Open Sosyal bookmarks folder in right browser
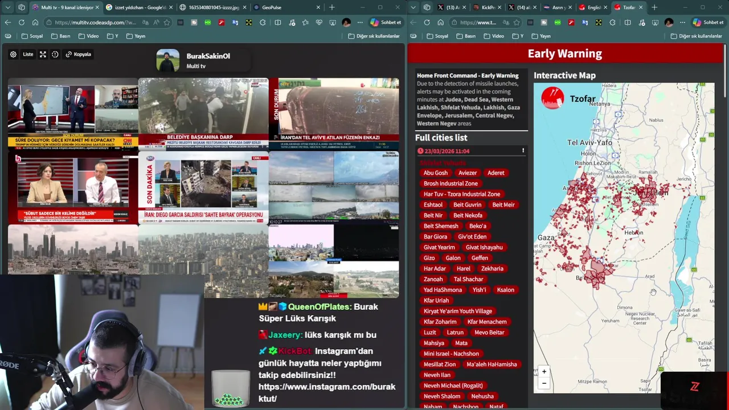This screenshot has height=410, width=729. coord(437,36)
